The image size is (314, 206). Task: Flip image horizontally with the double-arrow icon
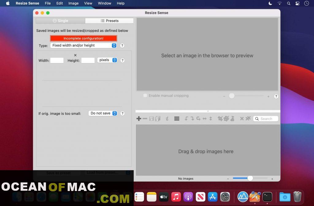pyautogui.click(x=205, y=119)
